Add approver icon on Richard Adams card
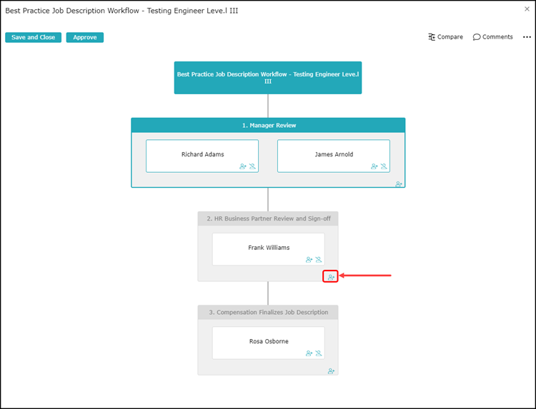536x409 pixels. 243,166
